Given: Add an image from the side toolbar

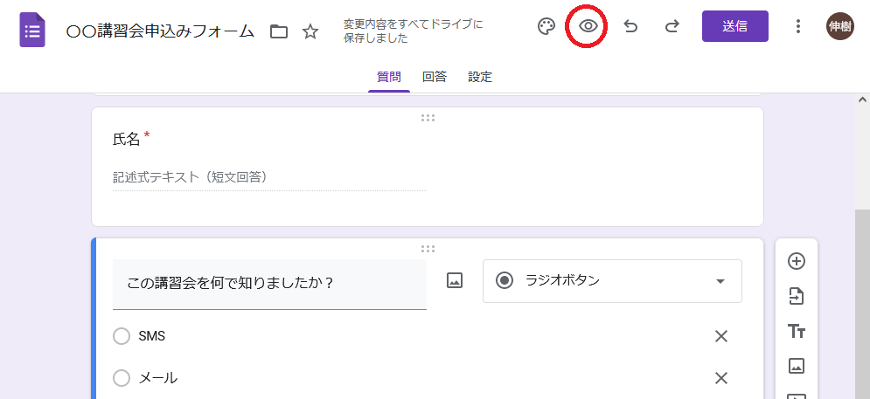Looking at the screenshot, I should point(797,367).
